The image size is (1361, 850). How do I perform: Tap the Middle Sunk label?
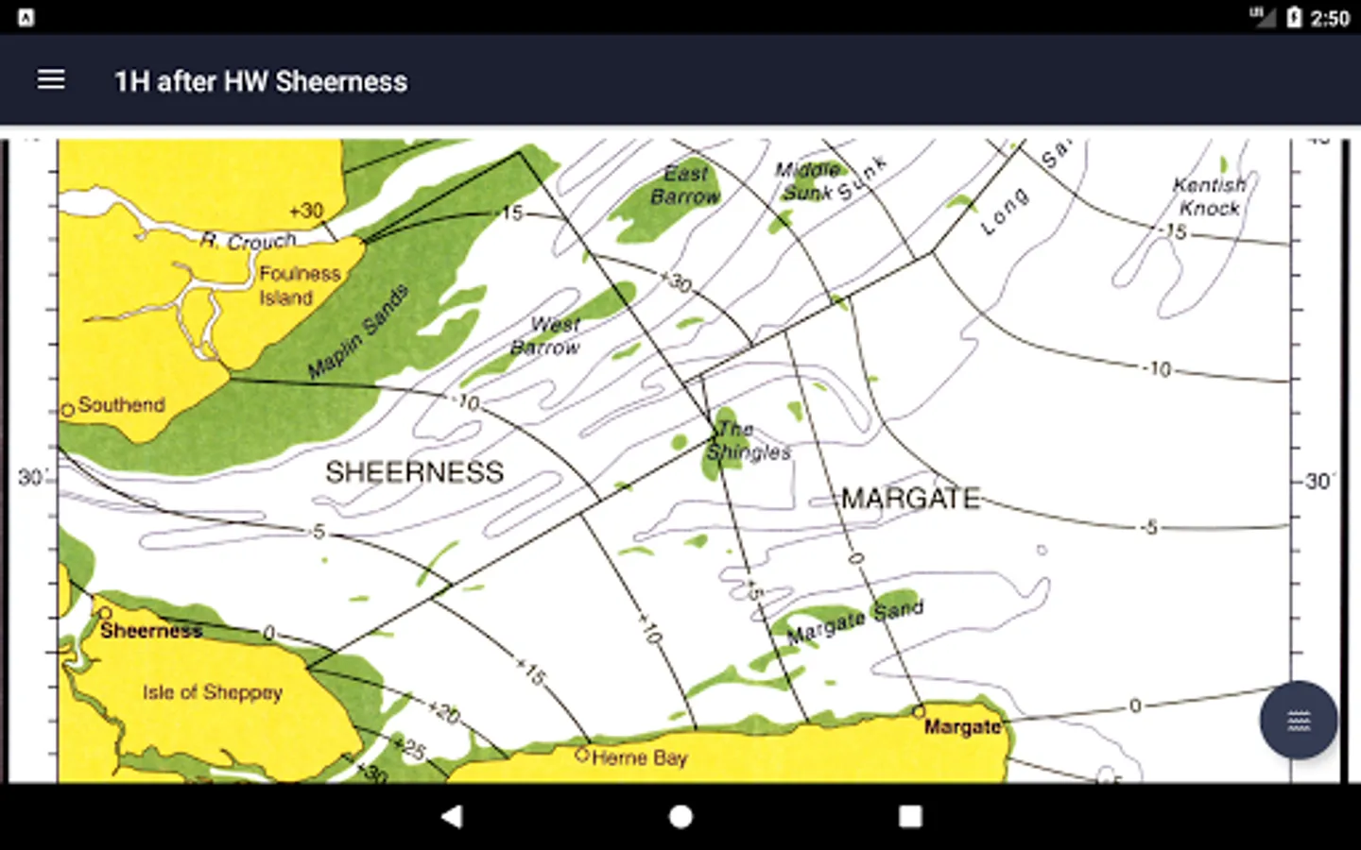(809, 181)
